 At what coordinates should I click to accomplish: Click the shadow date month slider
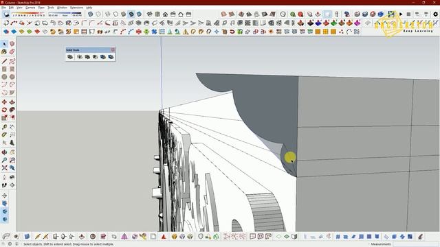pyautogui.click(x=28, y=13)
